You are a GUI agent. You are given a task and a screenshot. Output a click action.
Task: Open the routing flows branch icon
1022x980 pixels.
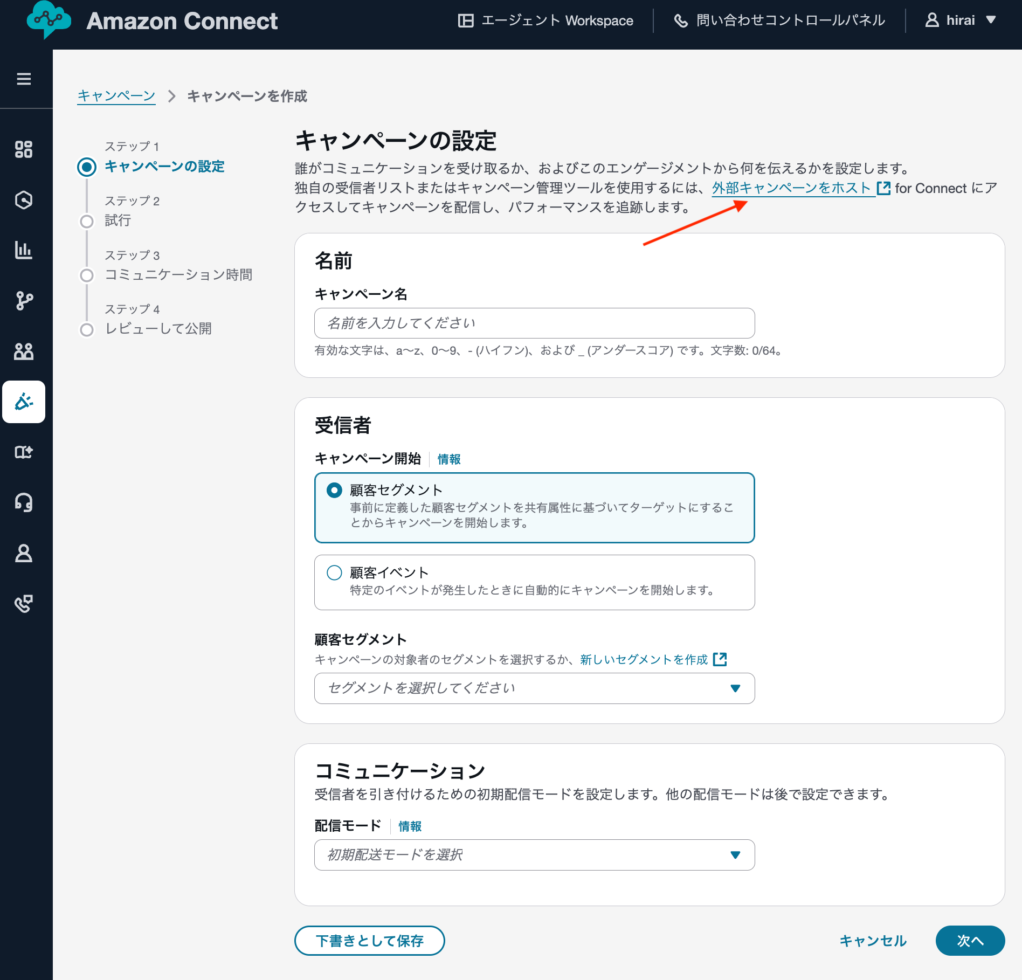point(24,301)
